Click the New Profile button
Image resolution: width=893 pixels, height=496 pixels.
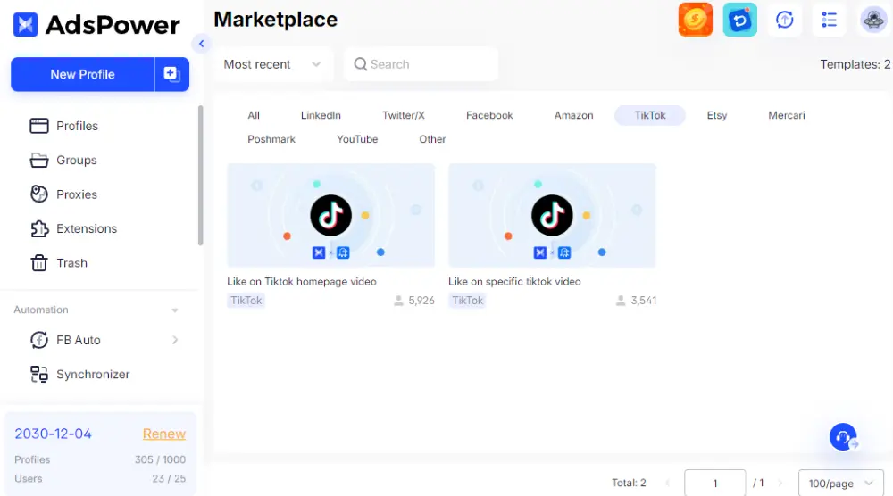tap(82, 74)
